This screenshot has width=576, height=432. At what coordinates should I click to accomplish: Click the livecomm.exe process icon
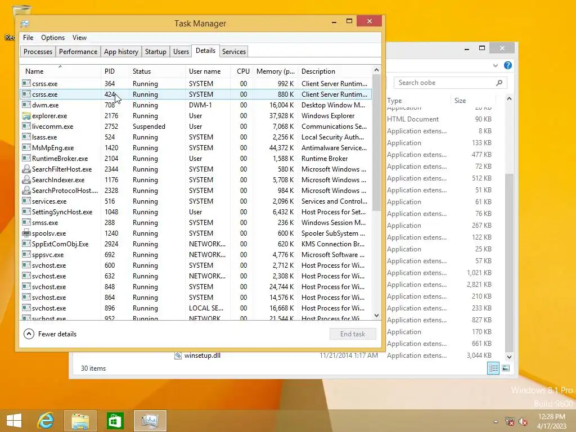26,127
